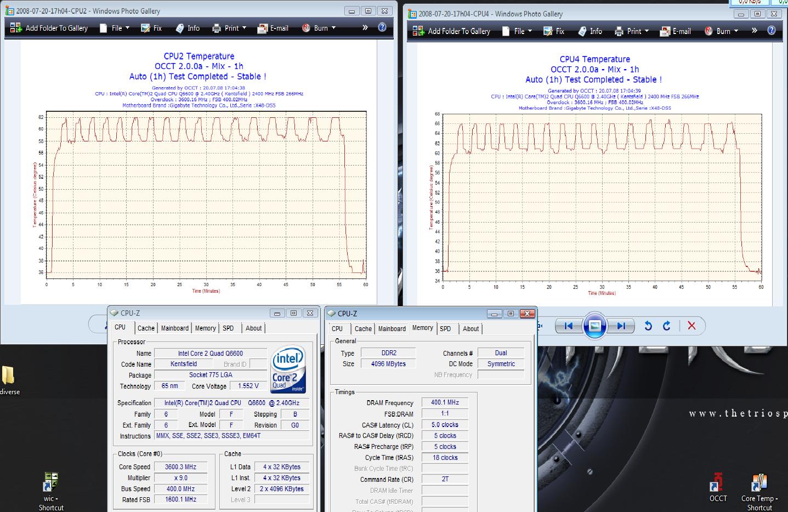Delete photo with red X icon

(x=691, y=326)
